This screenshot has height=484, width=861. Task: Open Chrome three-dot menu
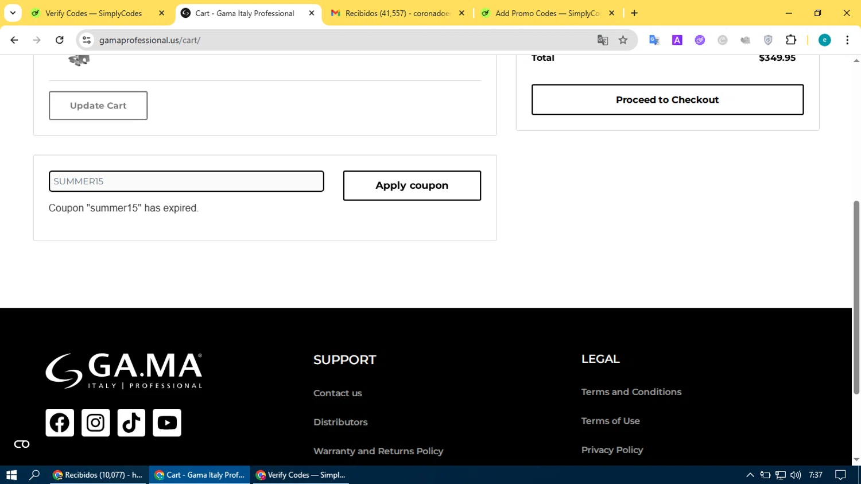point(847,40)
